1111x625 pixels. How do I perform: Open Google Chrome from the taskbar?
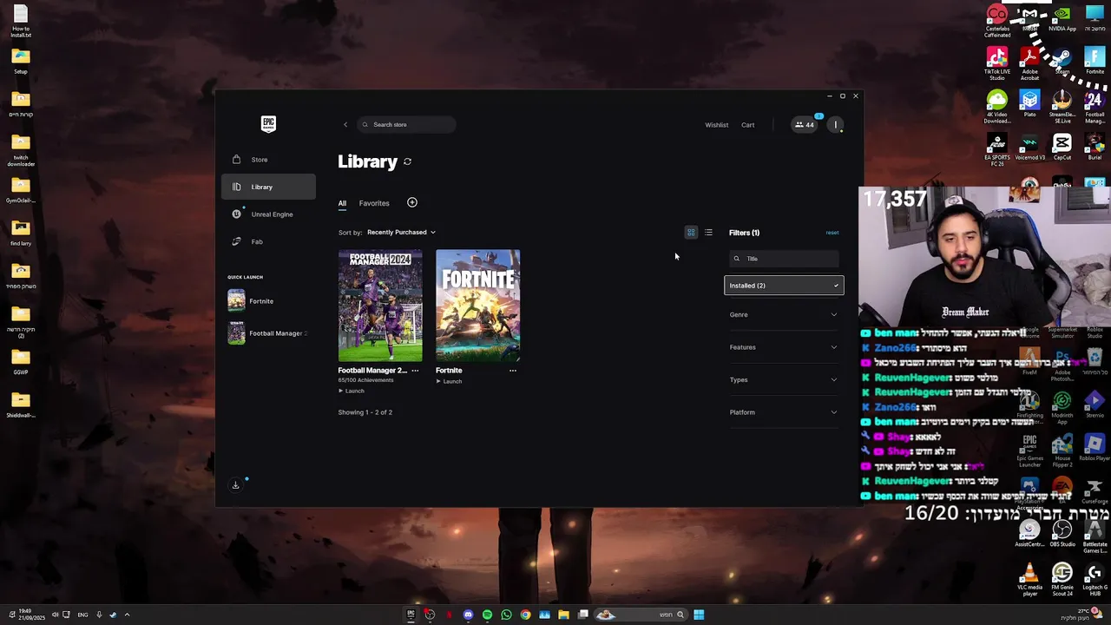525,615
